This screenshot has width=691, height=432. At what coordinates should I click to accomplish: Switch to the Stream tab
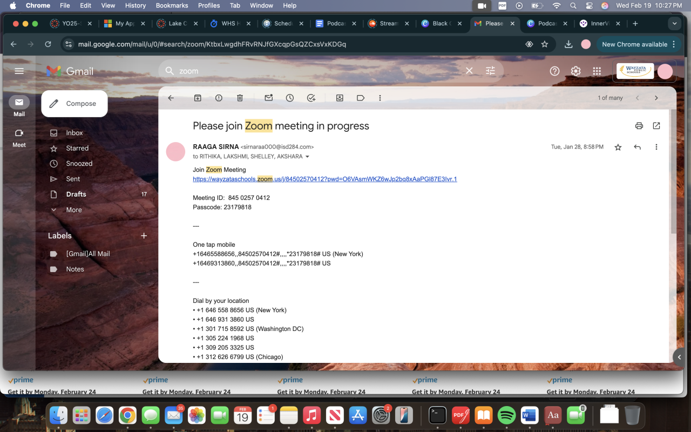click(389, 24)
